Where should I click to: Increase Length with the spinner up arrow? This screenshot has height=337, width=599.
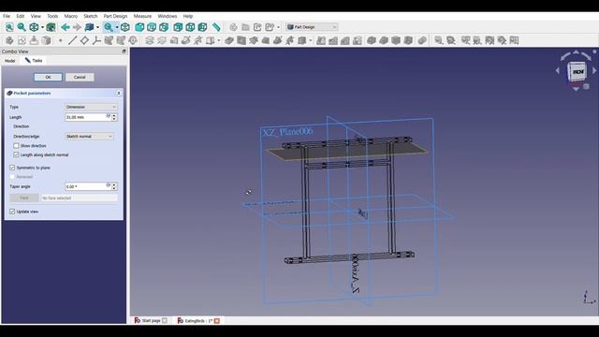click(x=114, y=115)
